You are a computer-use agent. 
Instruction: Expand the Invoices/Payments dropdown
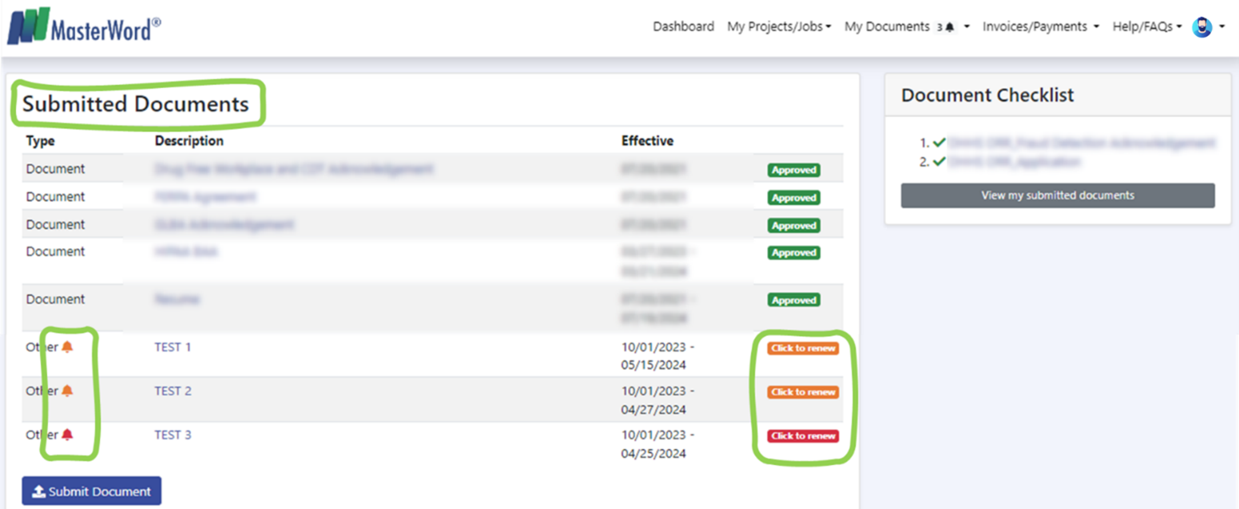click(x=1040, y=27)
